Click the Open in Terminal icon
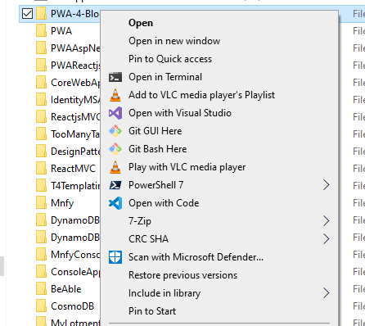 pyautogui.click(x=115, y=77)
